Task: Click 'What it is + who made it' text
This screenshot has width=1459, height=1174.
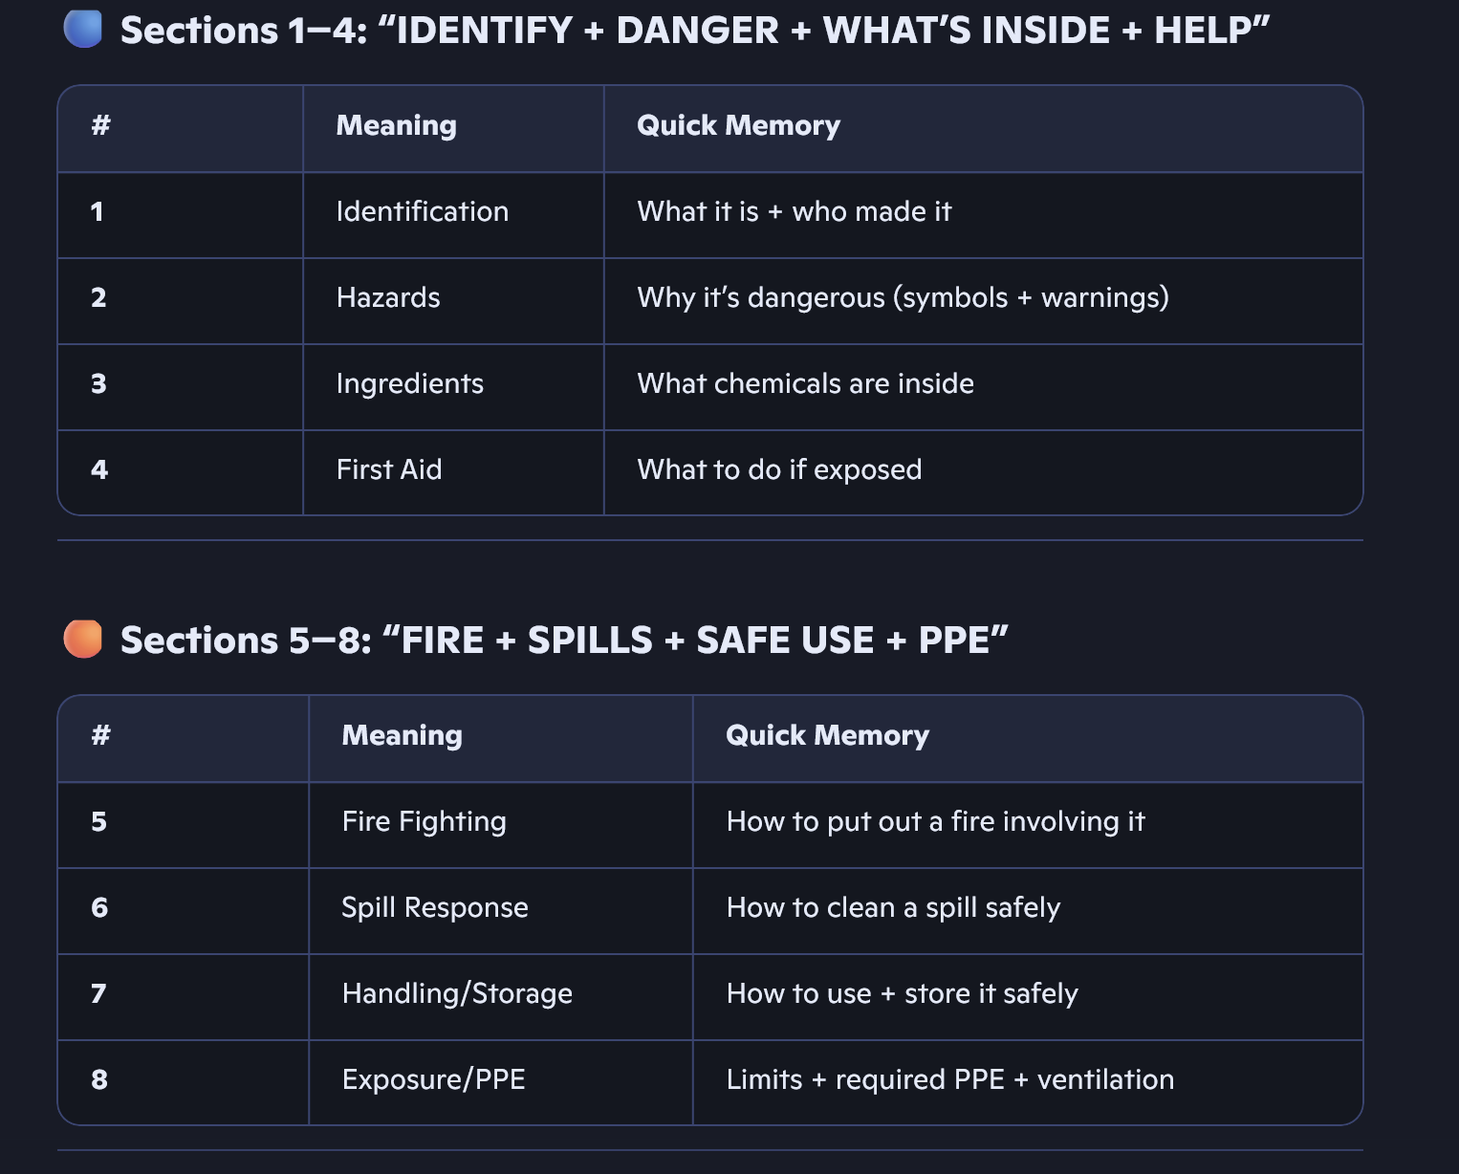Action: click(794, 212)
